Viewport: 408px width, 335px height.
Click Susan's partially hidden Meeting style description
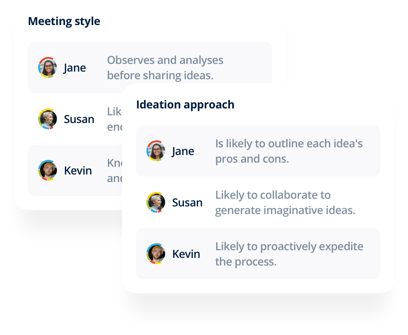[x=114, y=119]
